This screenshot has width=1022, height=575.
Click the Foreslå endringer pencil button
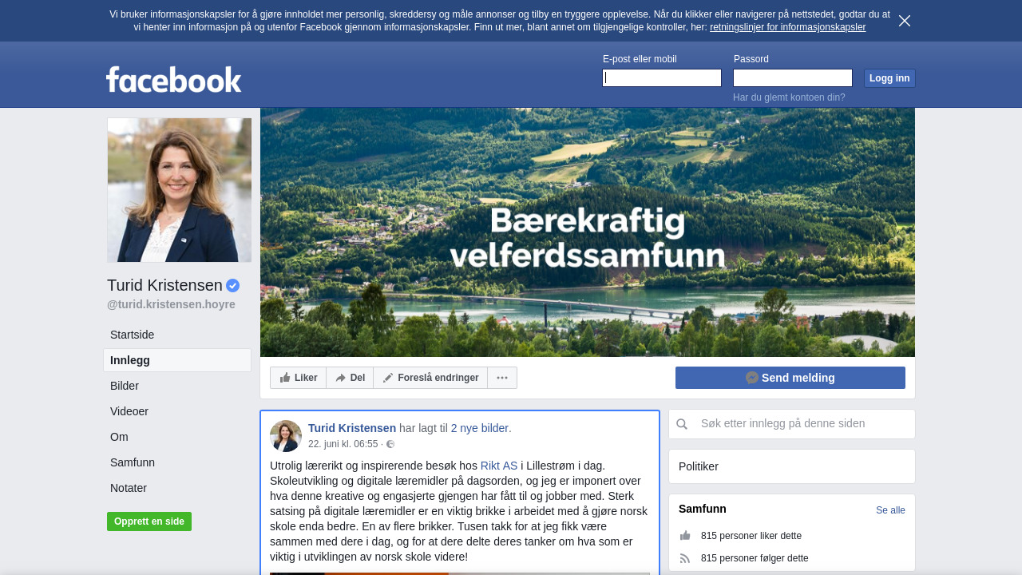point(430,378)
